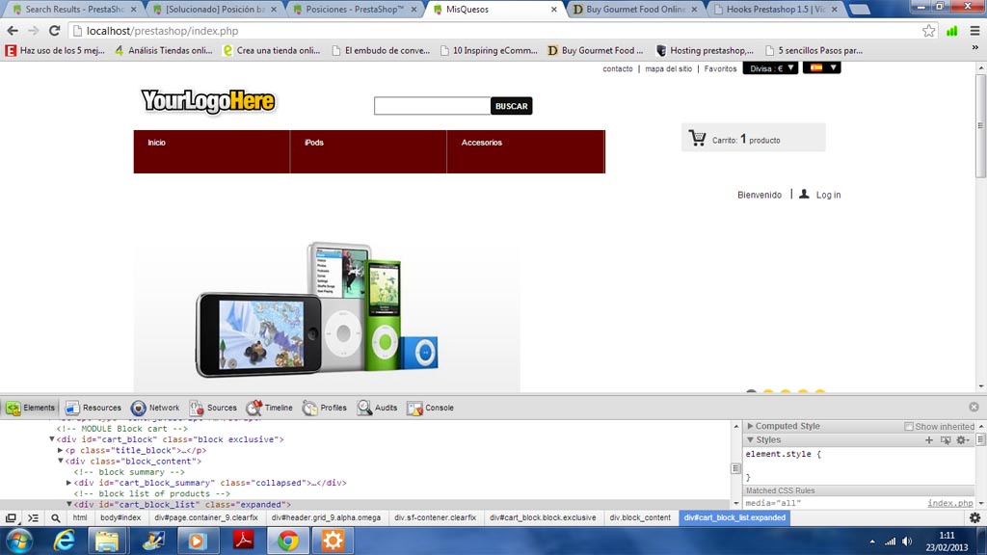Click the shop search input field
This screenshot has width=987, height=555.
click(x=432, y=106)
